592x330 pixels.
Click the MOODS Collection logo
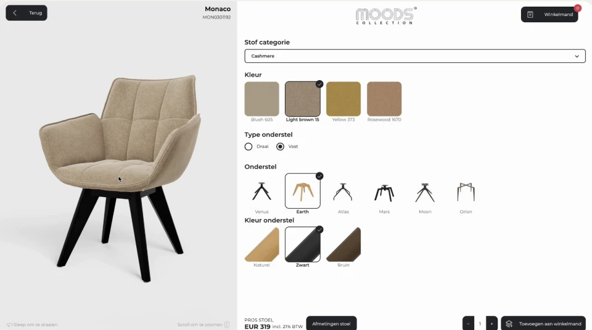coord(386,16)
